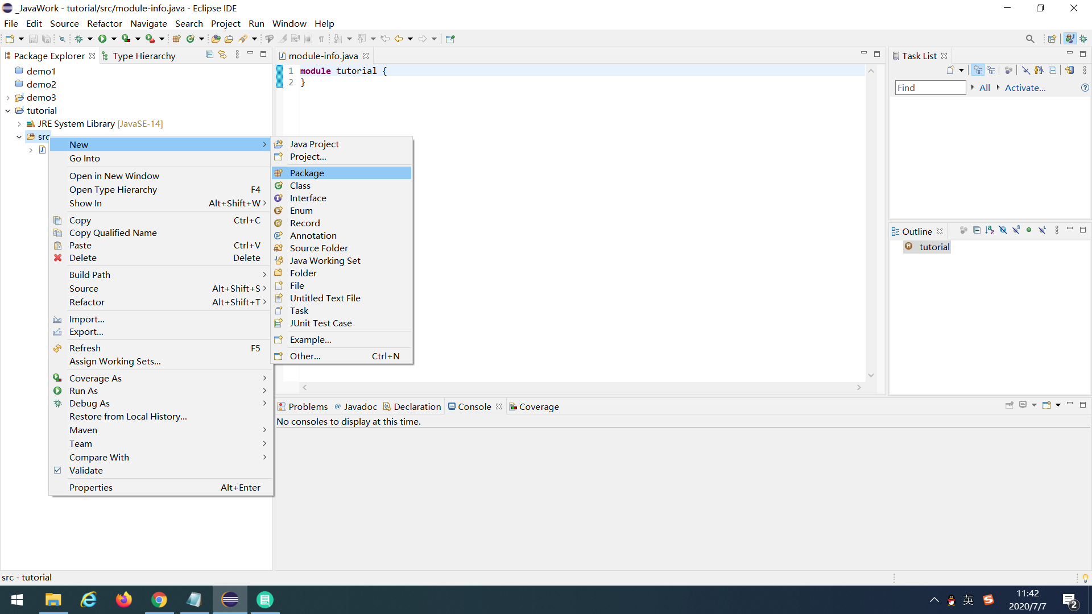Toggle Scheduled presentation in Task List
Screen dimensions: 1092x614
click(991, 70)
